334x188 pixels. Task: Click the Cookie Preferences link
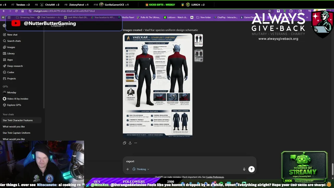215,177
